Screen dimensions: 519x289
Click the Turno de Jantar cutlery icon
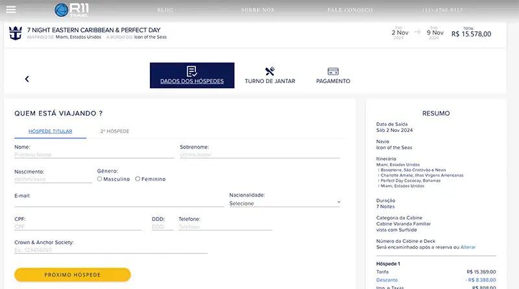click(x=270, y=71)
